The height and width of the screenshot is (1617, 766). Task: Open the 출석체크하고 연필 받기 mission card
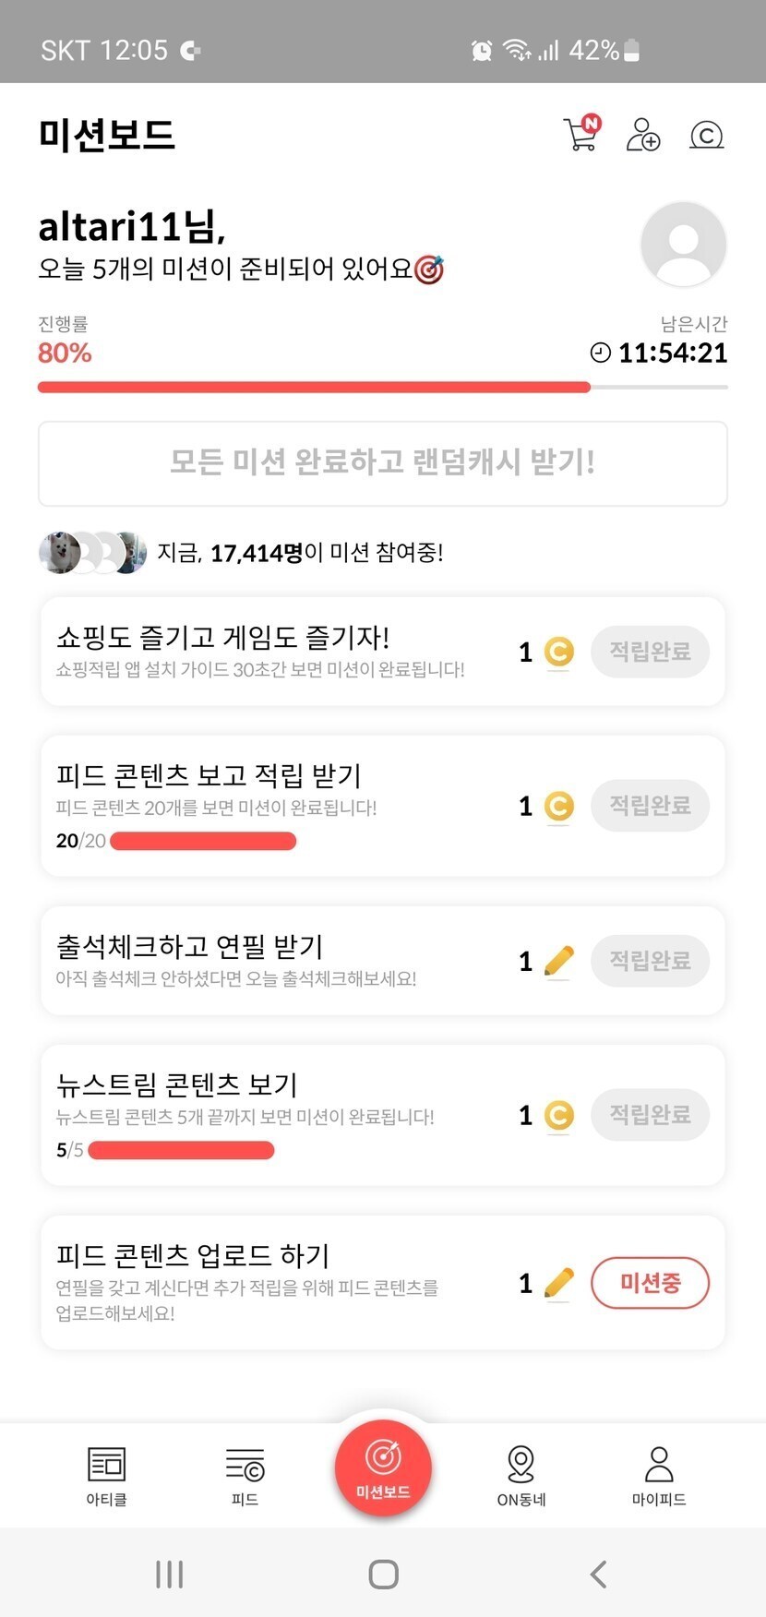point(277,960)
